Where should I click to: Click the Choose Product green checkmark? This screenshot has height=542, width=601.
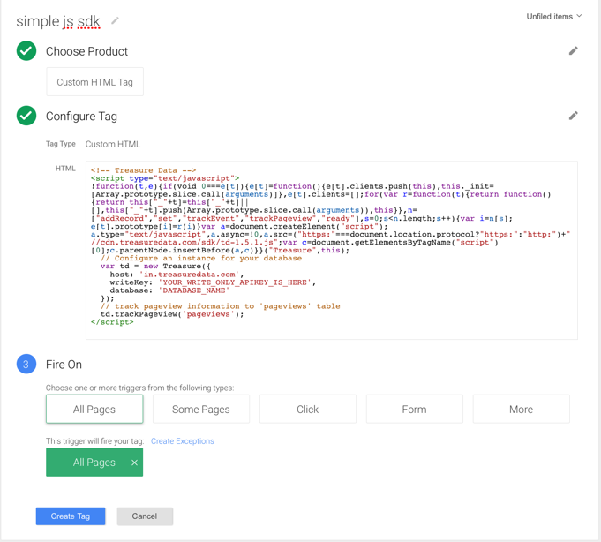point(26,51)
